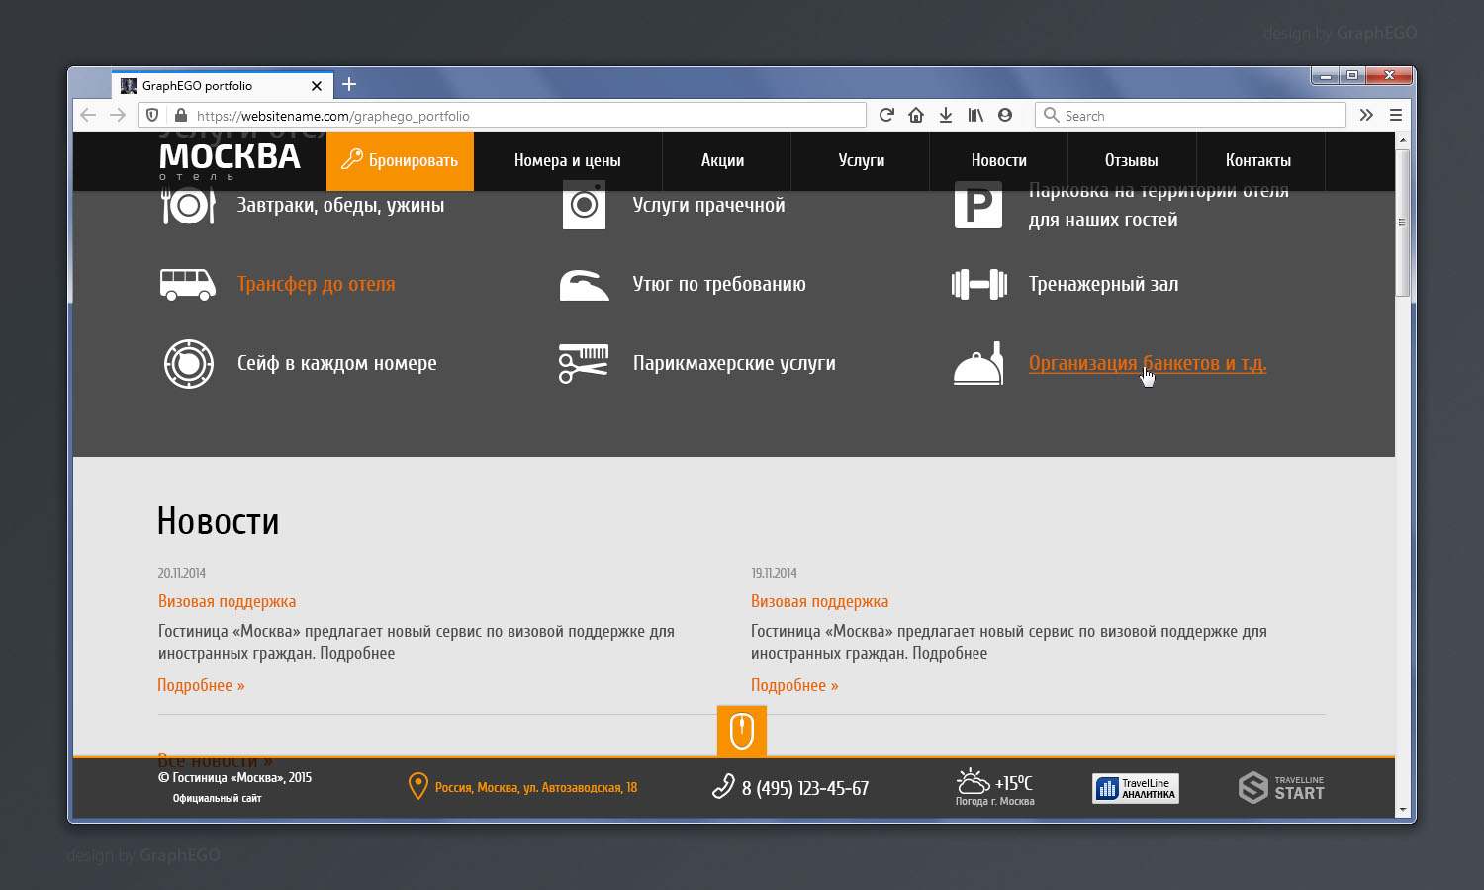The height and width of the screenshot is (890, 1484).
Task: Click the browser reload icon
Action: click(x=886, y=115)
